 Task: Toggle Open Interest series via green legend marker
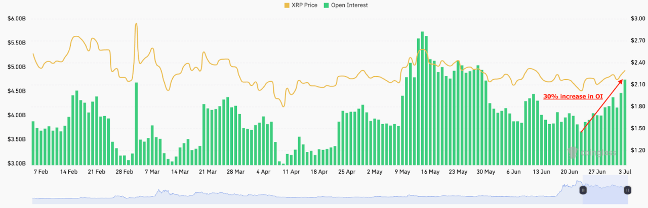coord(327,5)
